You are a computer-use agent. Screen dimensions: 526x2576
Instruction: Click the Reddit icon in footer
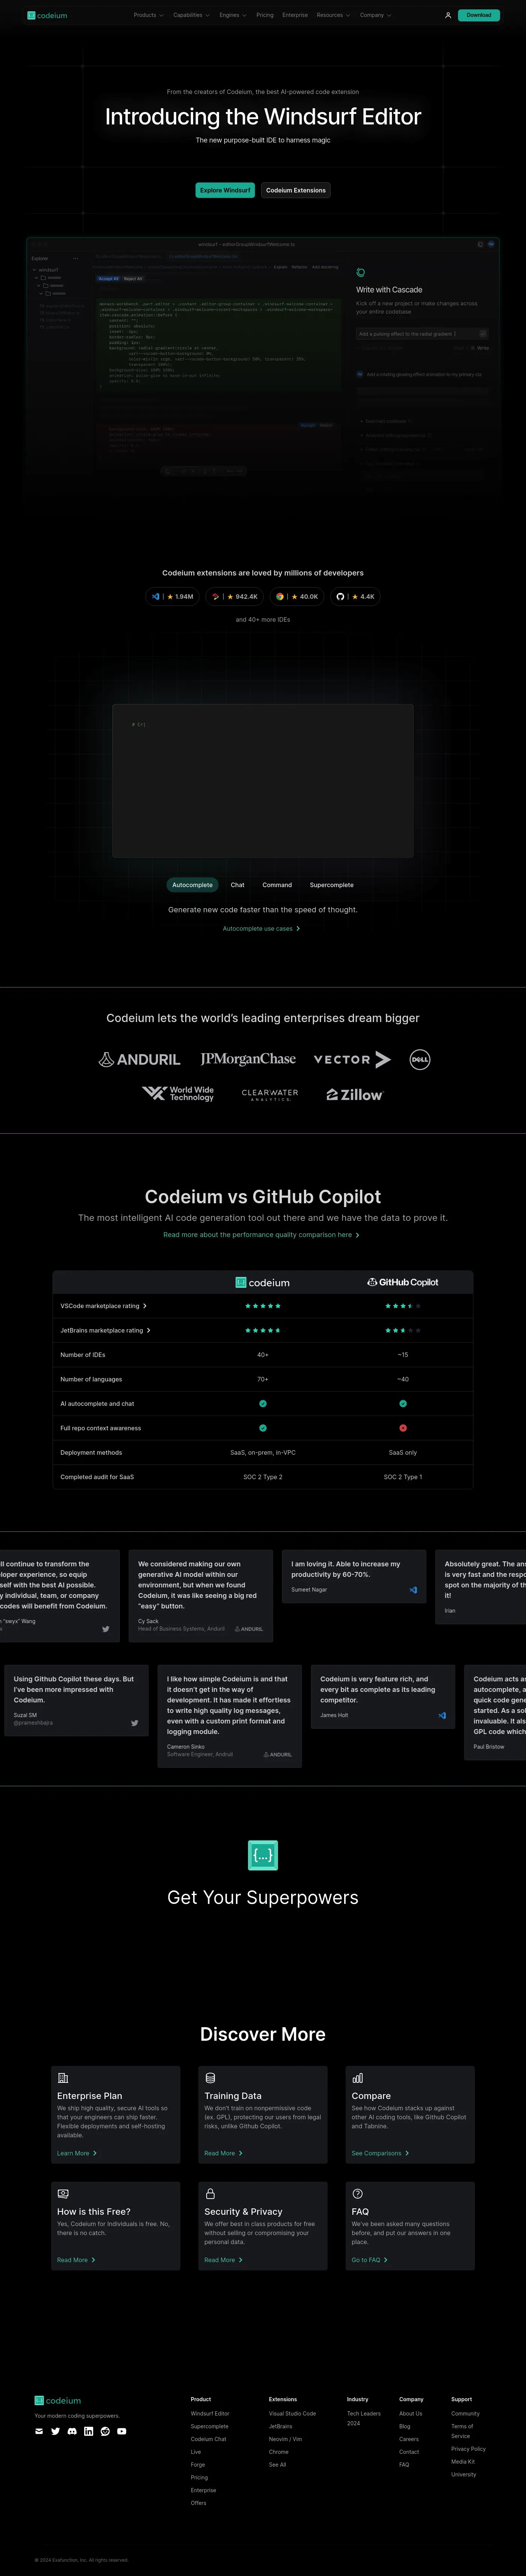pos(105,2431)
